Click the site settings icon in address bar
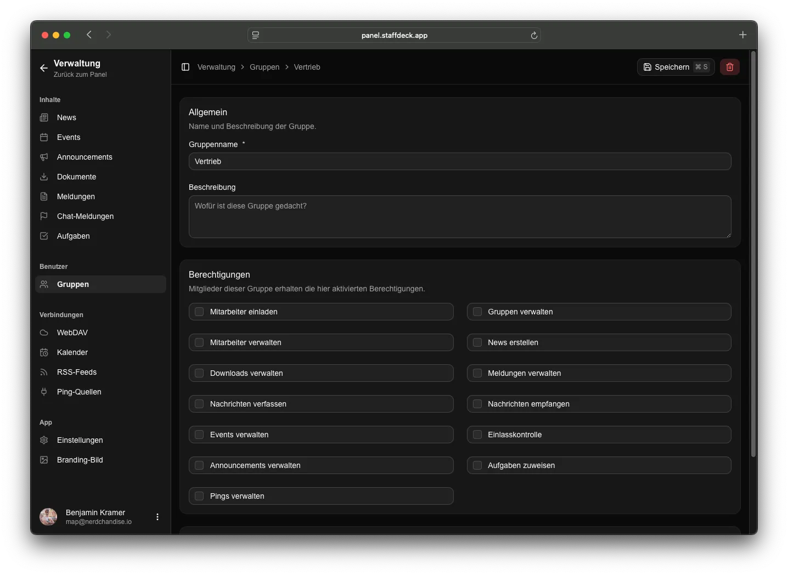The height and width of the screenshot is (575, 788). tap(256, 35)
